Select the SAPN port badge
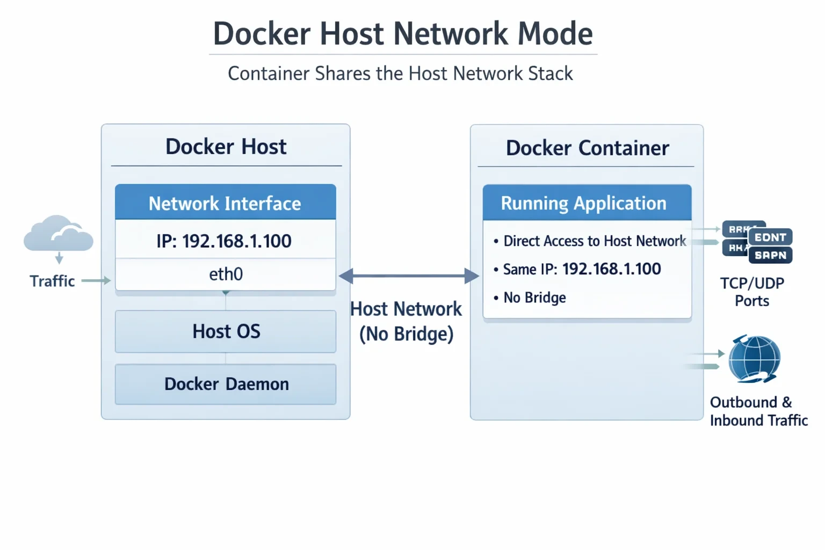The width and height of the screenshot is (825, 550). (770, 255)
